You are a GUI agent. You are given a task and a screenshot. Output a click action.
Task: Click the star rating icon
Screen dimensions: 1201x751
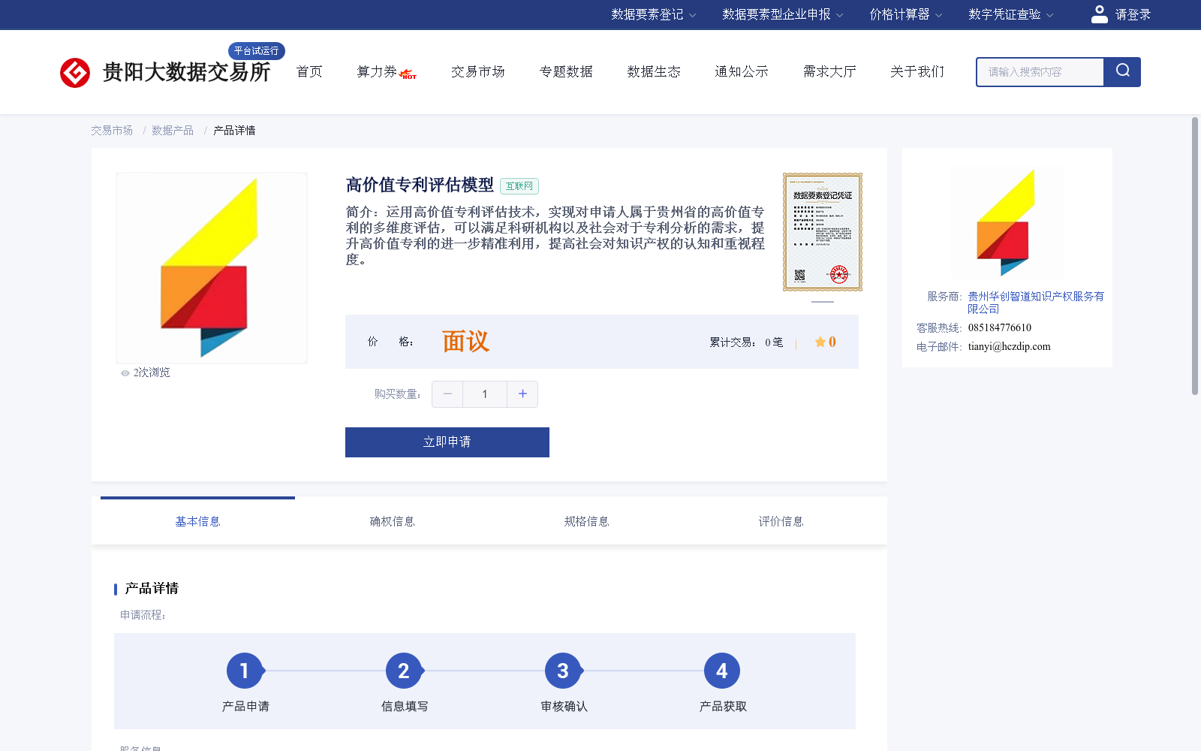820,342
